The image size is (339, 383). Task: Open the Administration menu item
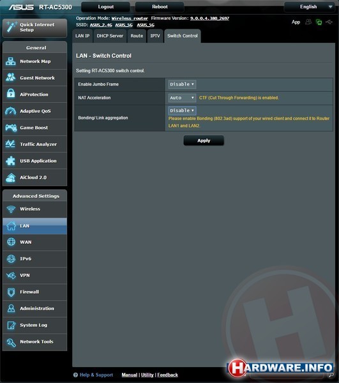(34, 308)
